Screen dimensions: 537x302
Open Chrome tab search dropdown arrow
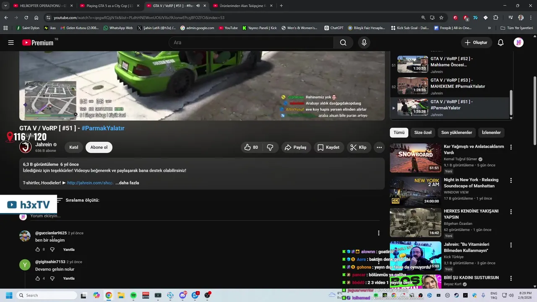coord(5,6)
